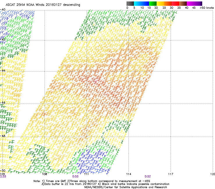
Task: Click the brown 35-40 knots color segment
Action: click(183, 3)
